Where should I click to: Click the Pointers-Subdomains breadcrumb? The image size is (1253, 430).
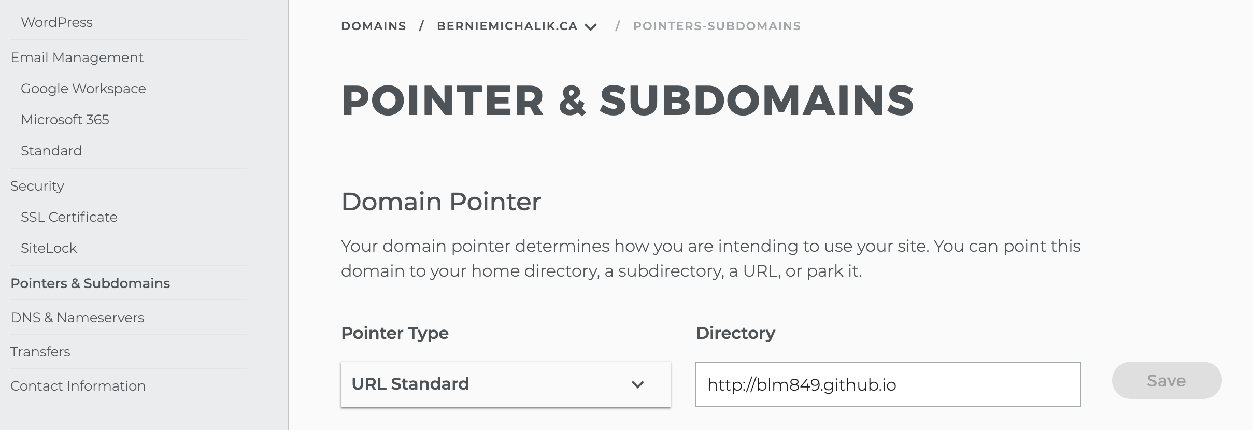pos(717,26)
